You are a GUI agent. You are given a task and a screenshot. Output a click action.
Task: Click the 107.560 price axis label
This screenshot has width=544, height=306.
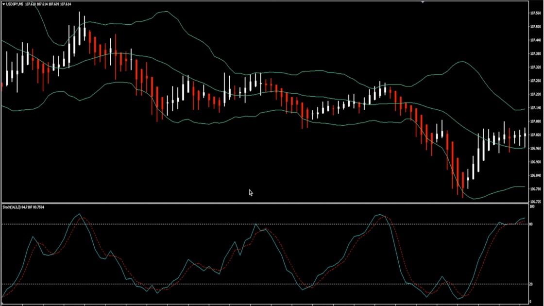pos(535,13)
